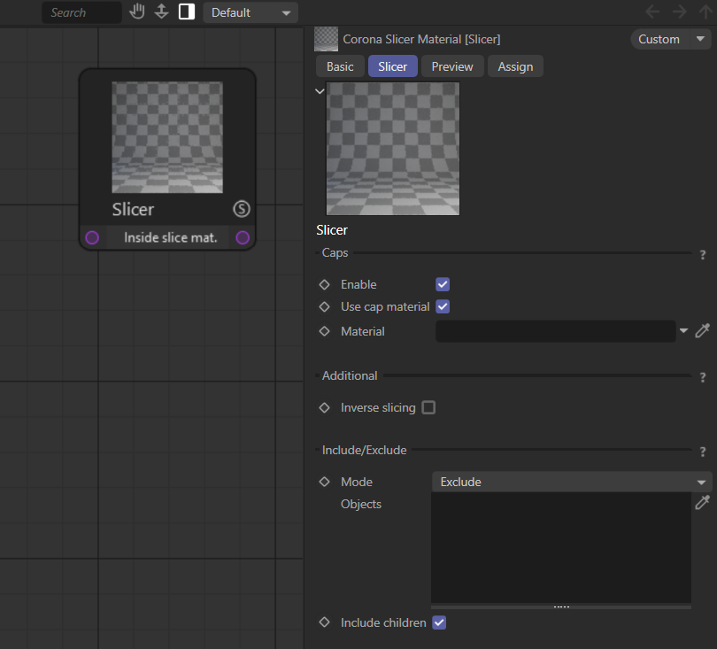Viewport: 717px width, 649px height.
Task: Click the Objects list resize handle dots
Action: pyautogui.click(x=561, y=607)
